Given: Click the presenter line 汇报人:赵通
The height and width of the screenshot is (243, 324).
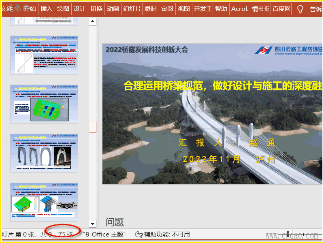Looking at the screenshot, I should [227, 143].
